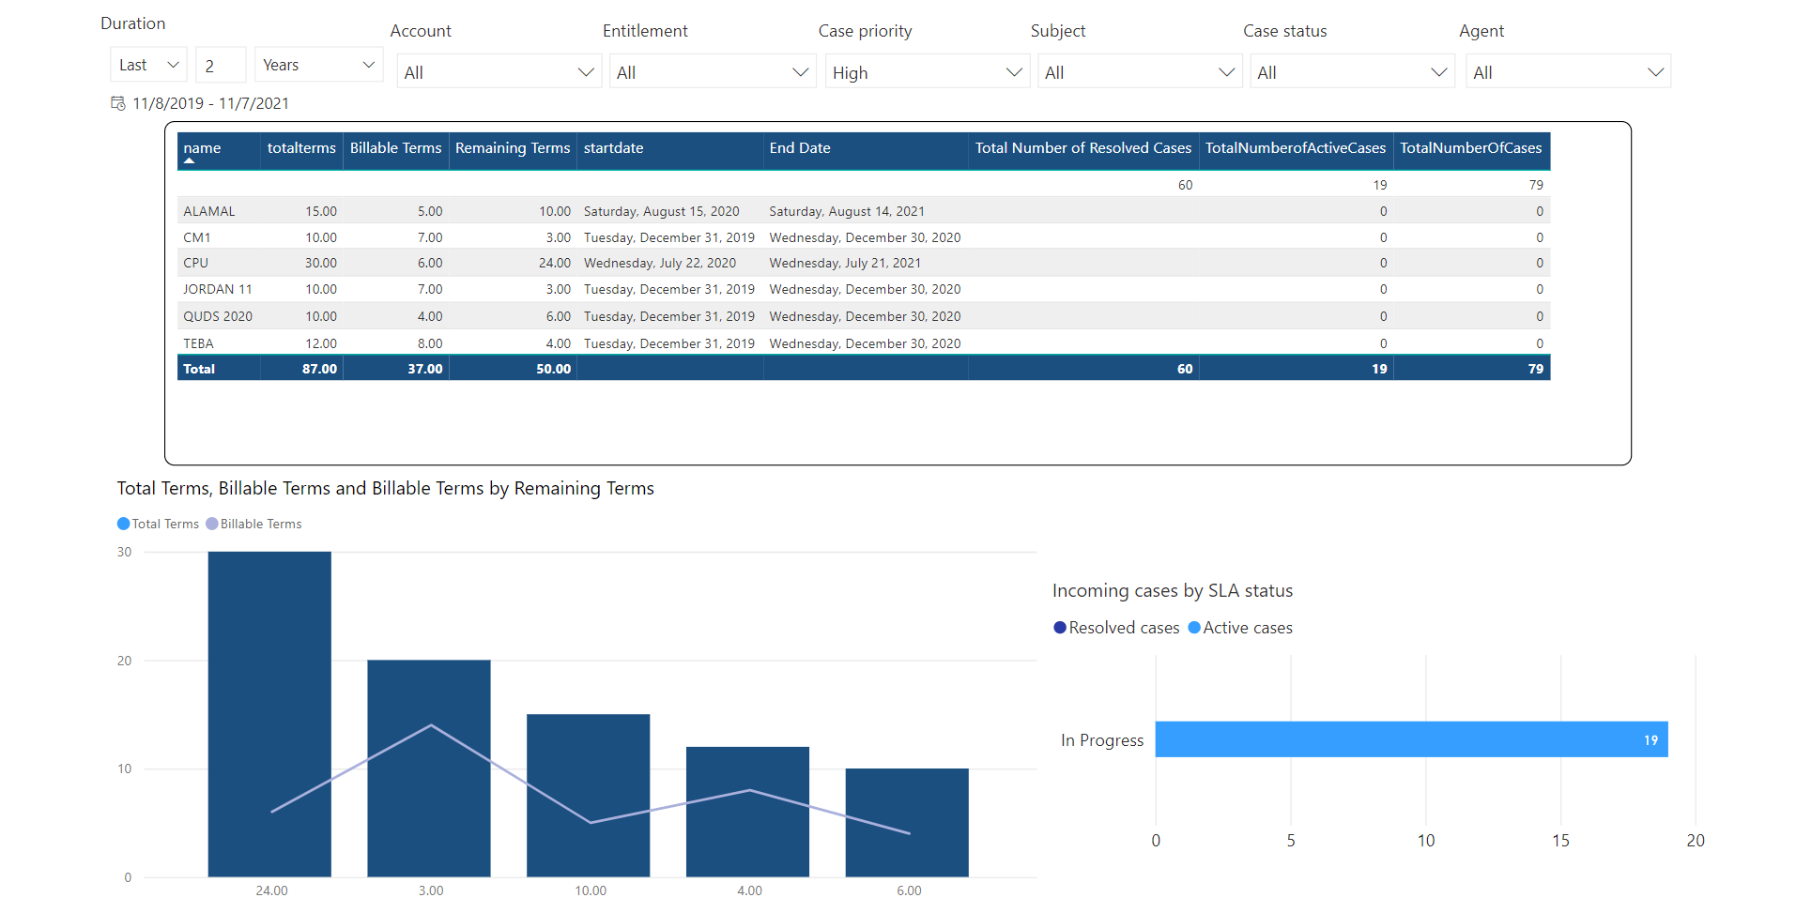
Task: Expand the Entitlement filter dropdown
Action: coord(713,72)
